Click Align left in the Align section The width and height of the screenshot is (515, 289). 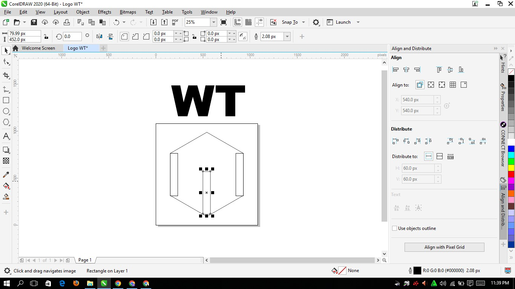(x=395, y=70)
